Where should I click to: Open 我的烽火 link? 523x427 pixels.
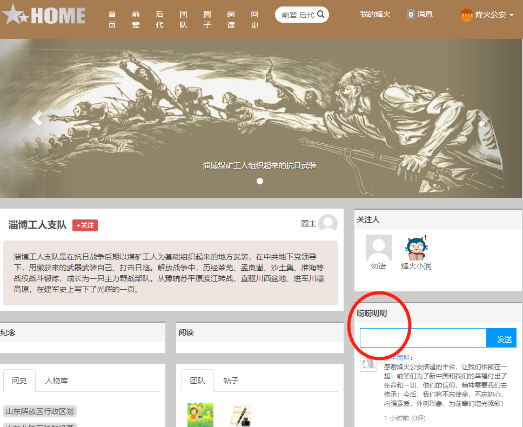click(x=376, y=15)
